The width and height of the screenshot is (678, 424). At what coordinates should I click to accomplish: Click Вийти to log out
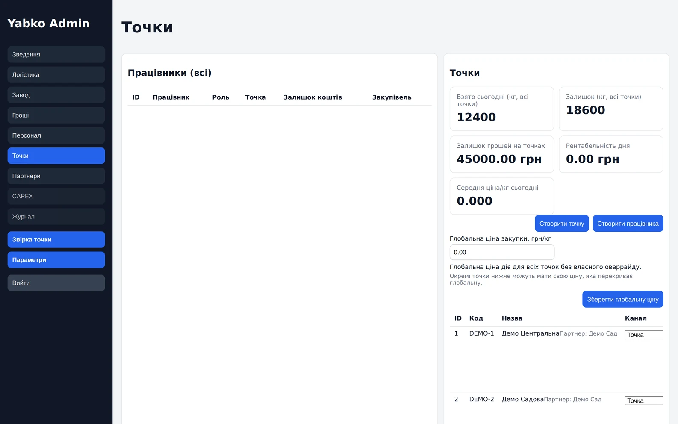[56, 283]
